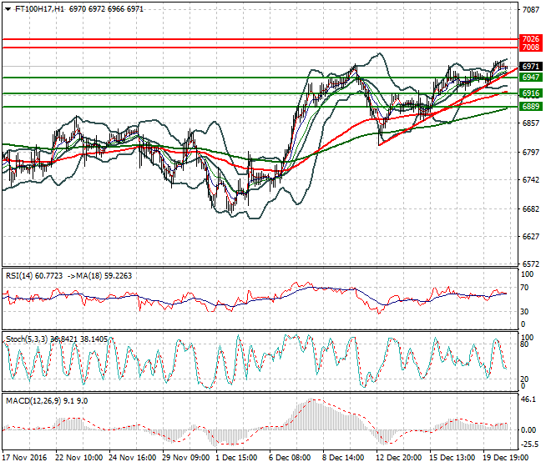Click the Stoch(5,3,3) indicator label
The height and width of the screenshot is (467, 551).
(27, 339)
